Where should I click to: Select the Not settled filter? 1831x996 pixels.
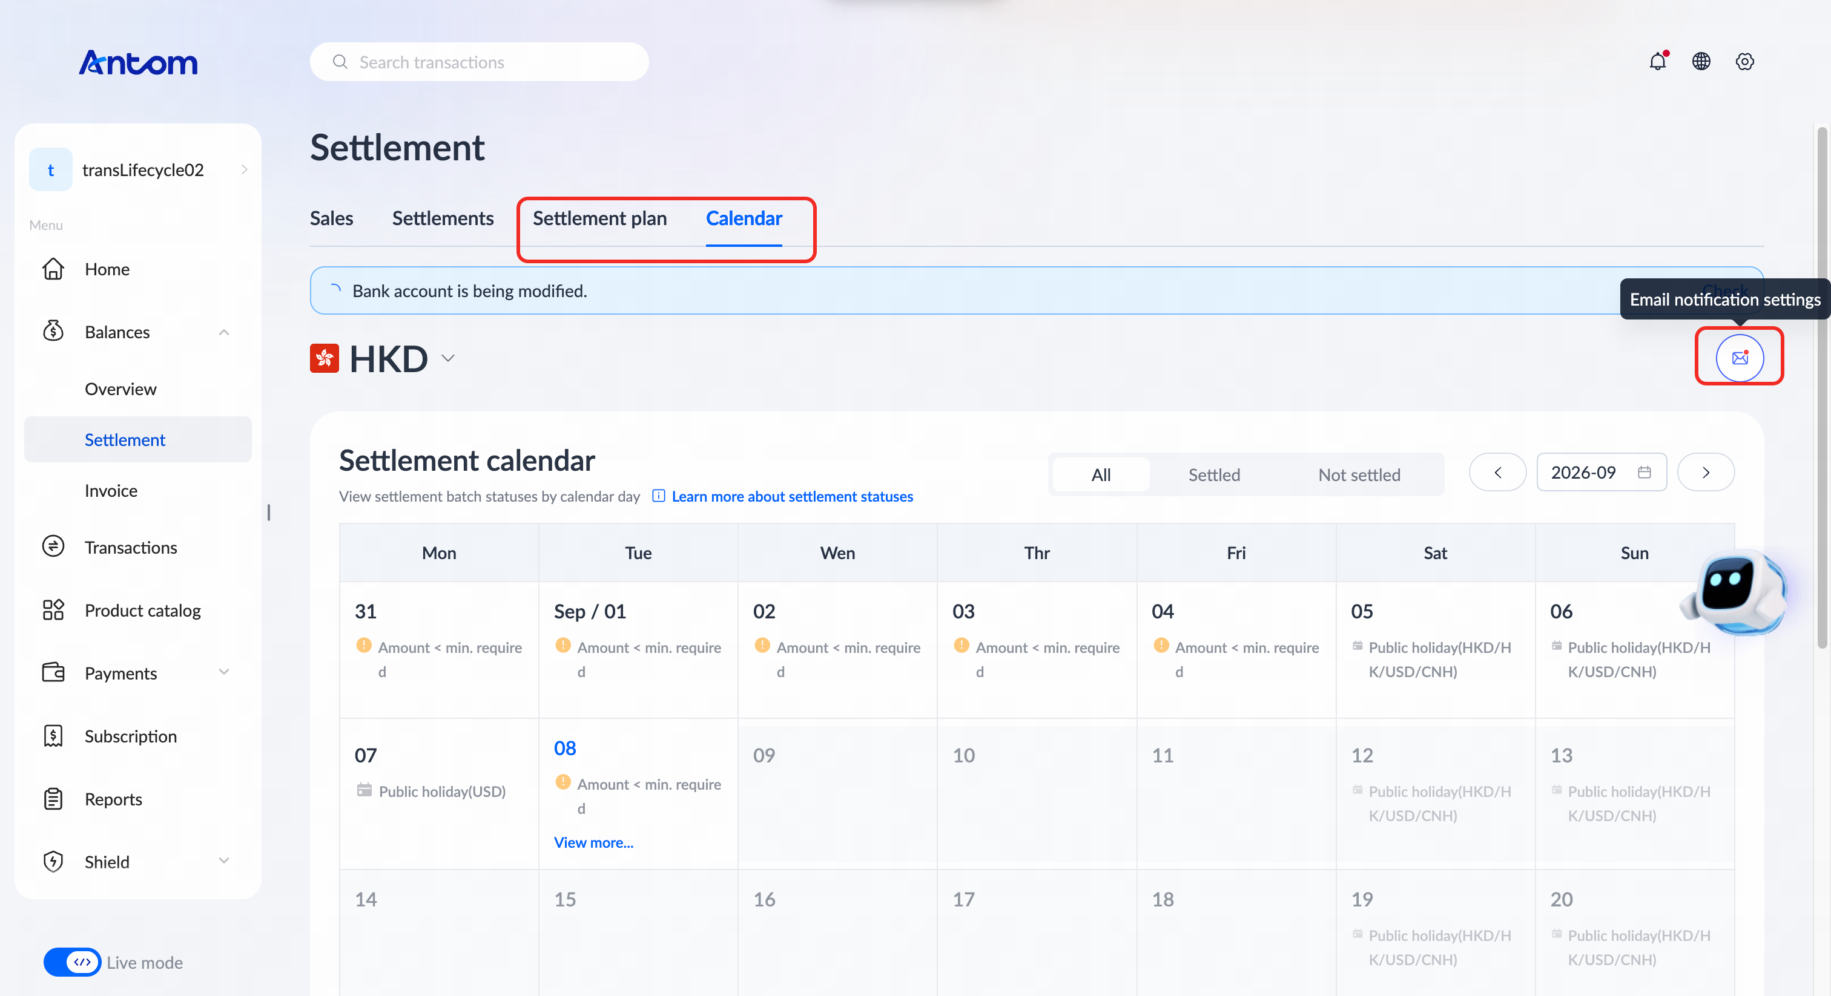(x=1358, y=474)
